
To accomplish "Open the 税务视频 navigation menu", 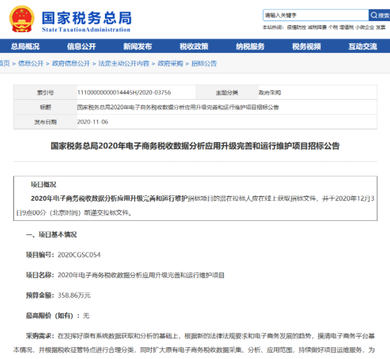I will (x=306, y=46).
